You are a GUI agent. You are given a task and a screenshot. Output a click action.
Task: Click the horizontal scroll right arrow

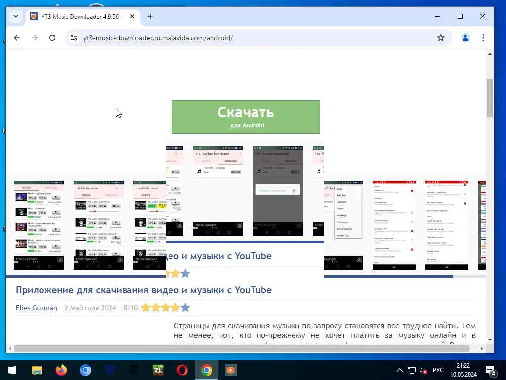482,349
